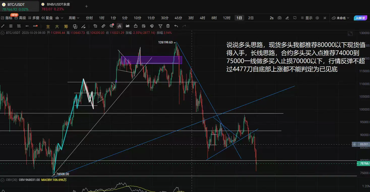Viewport: 370px width, 192px height.
Task: Select the ruler measurement tool
Action: (103, 26)
